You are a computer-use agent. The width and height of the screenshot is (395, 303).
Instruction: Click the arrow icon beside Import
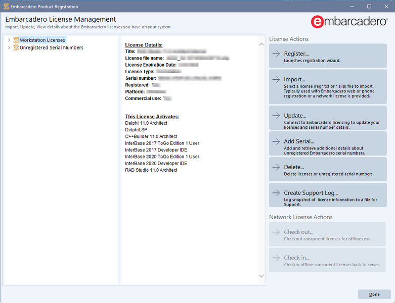point(276,79)
